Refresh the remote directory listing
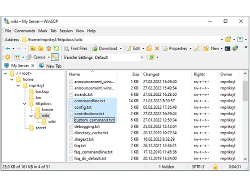This screenshot has width=250, height=187. (56, 48)
